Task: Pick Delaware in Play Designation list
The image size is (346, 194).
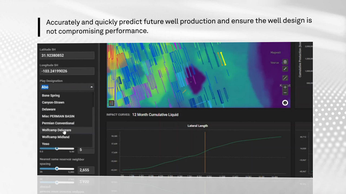Action: coord(49,109)
